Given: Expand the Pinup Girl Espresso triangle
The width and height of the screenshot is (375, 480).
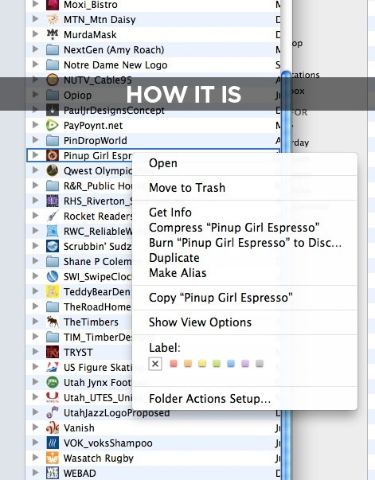Looking at the screenshot, I should [x=36, y=155].
